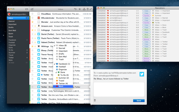Click the Operations window title

pos(160,8)
